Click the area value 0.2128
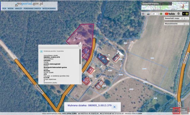 click(46, 78)
